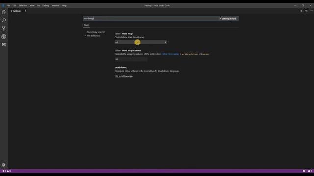
Task: Open the Go menu
Action: pos(38,5)
